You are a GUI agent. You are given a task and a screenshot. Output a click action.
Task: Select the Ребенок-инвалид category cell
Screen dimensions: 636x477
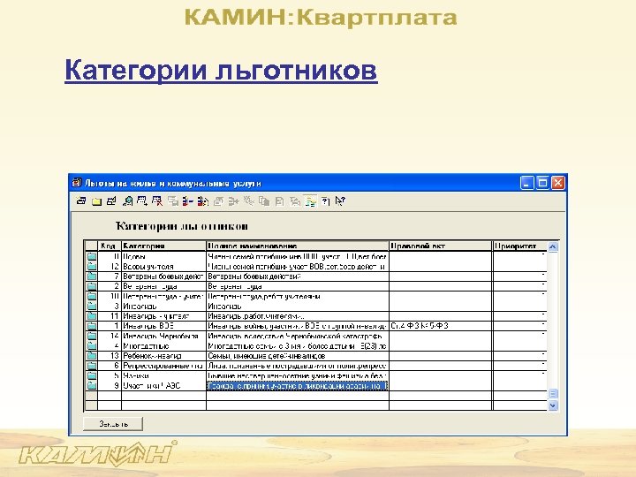click(164, 356)
